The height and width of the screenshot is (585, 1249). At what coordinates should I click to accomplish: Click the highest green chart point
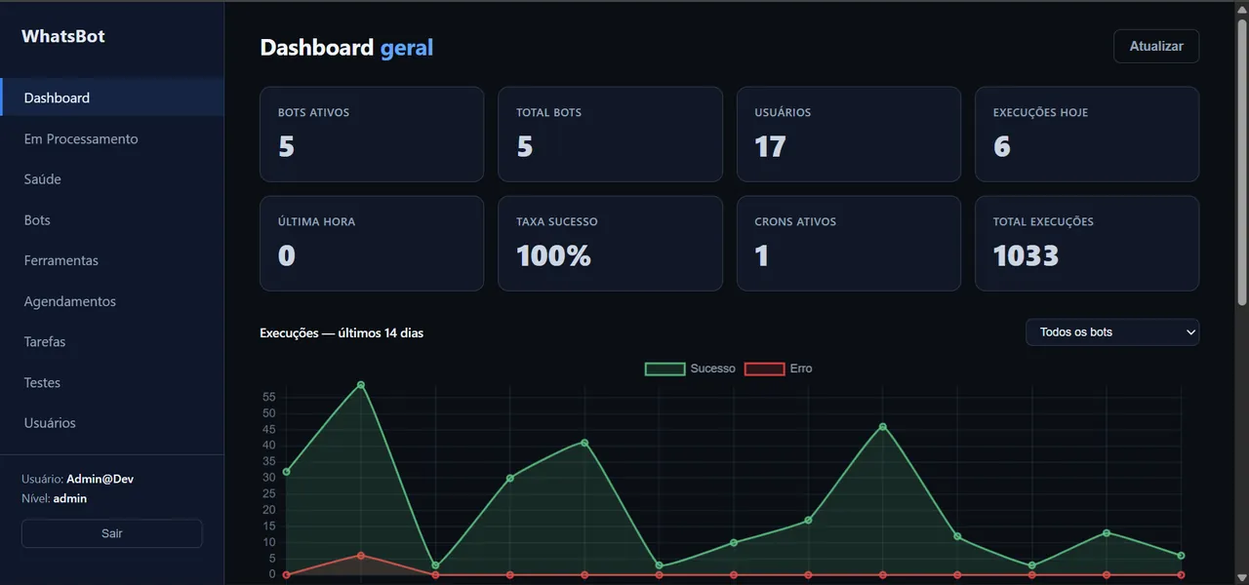coord(361,384)
